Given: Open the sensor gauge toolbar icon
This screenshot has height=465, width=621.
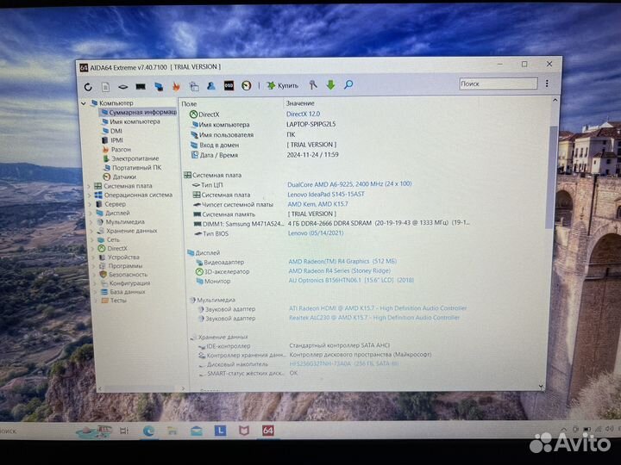Looking at the screenshot, I should [247, 85].
